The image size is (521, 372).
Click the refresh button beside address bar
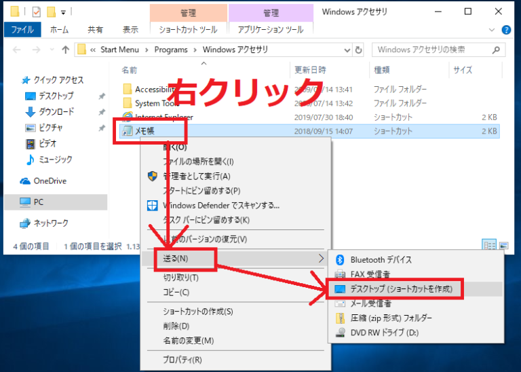point(358,50)
